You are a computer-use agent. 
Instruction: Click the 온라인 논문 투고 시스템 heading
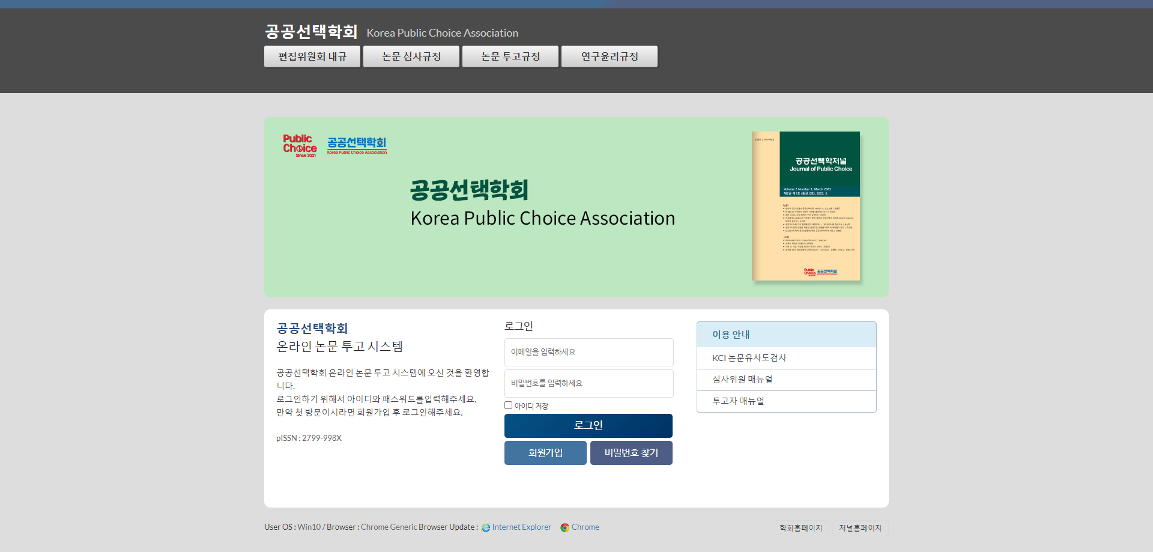click(340, 347)
